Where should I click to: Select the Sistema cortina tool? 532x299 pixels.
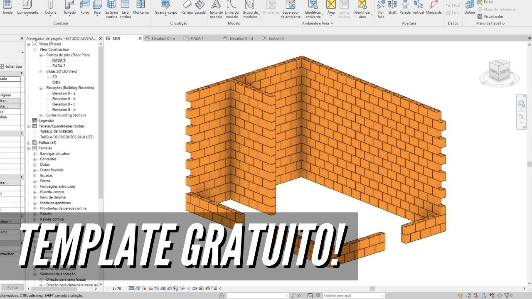click(x=111, y=10)
